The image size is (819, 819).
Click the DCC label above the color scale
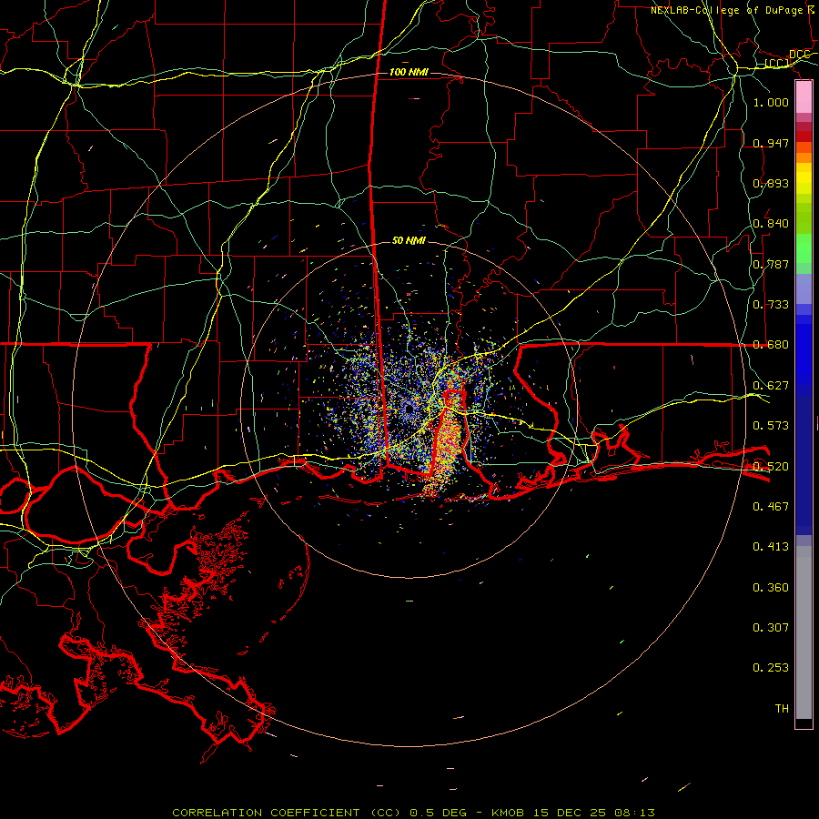click(x=800, y=55)
